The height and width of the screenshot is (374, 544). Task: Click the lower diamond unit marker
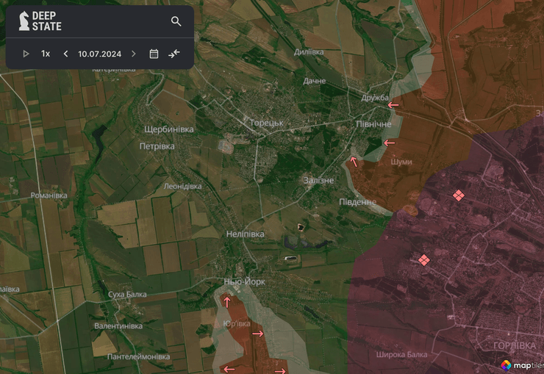[x=423, y=259]
